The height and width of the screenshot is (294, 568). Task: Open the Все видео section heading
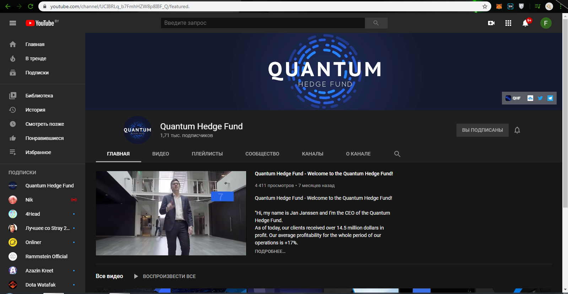[109, 276]
